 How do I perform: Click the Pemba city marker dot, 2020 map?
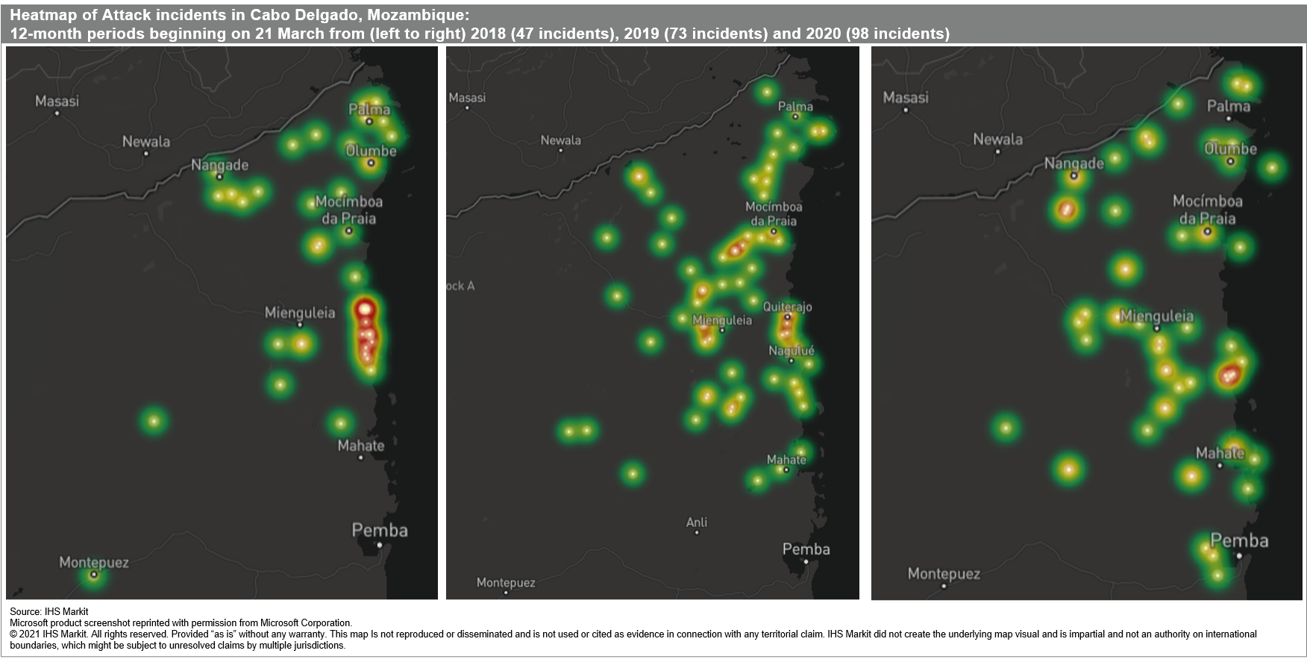point(1239,556)
